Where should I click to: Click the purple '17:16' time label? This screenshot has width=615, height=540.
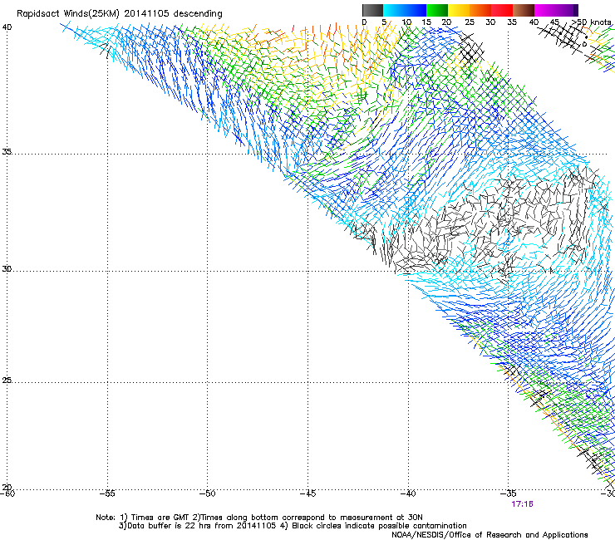click(x=522, y=504)
